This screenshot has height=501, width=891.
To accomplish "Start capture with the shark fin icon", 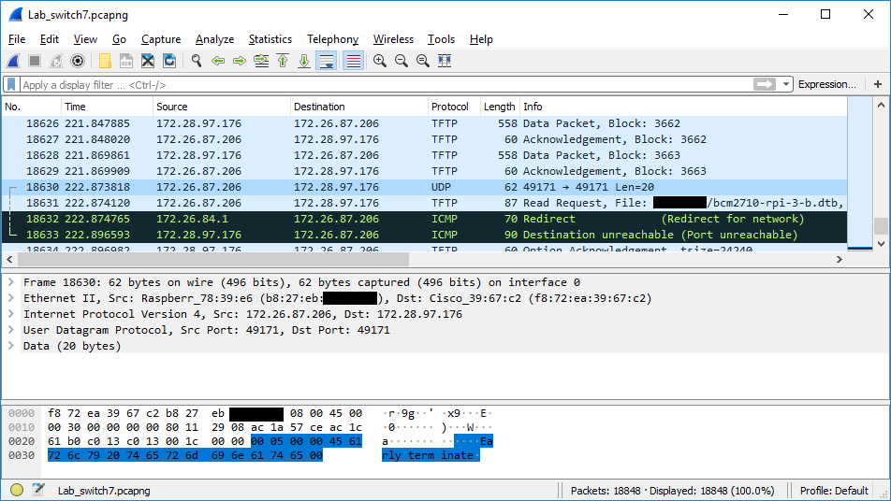I will (x=13, y=61).
